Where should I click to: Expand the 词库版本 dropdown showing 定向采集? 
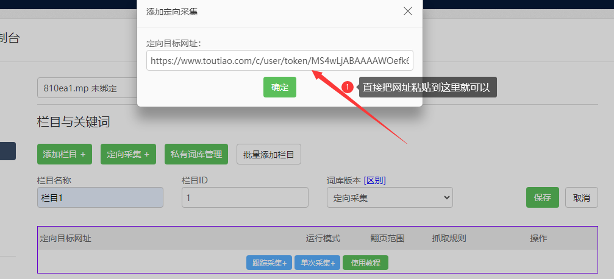coord(390,197)
